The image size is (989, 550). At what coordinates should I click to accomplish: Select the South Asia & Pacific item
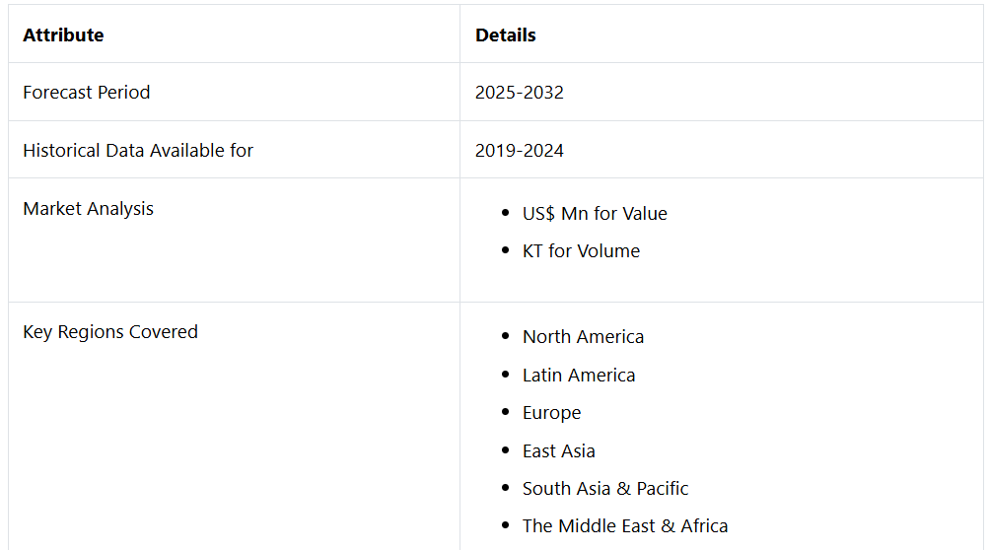[605, 489]
